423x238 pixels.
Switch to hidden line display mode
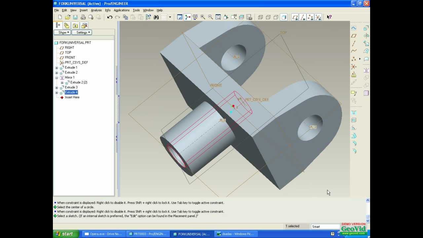tap(268, 17)
